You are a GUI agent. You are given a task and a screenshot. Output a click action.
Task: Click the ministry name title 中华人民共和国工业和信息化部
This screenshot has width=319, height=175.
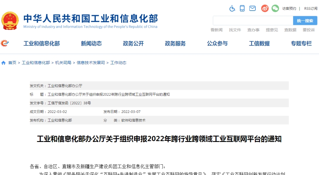point(91,19)
